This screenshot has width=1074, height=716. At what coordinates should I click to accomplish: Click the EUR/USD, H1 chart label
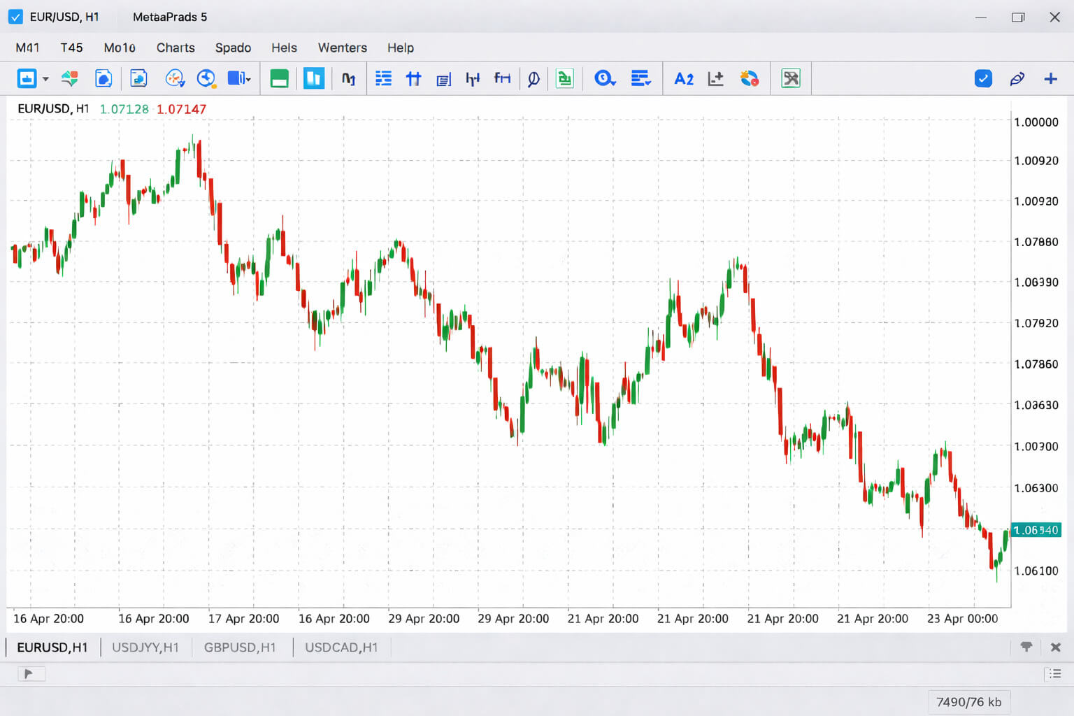pos(53,108)
